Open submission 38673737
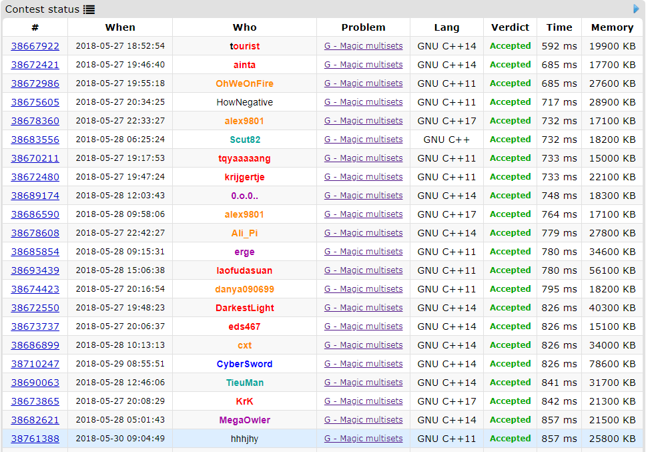The width and height of the screenshot is (646, 452). click(x=35, y=326)
